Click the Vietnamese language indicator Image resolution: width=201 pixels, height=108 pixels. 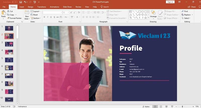22,106
